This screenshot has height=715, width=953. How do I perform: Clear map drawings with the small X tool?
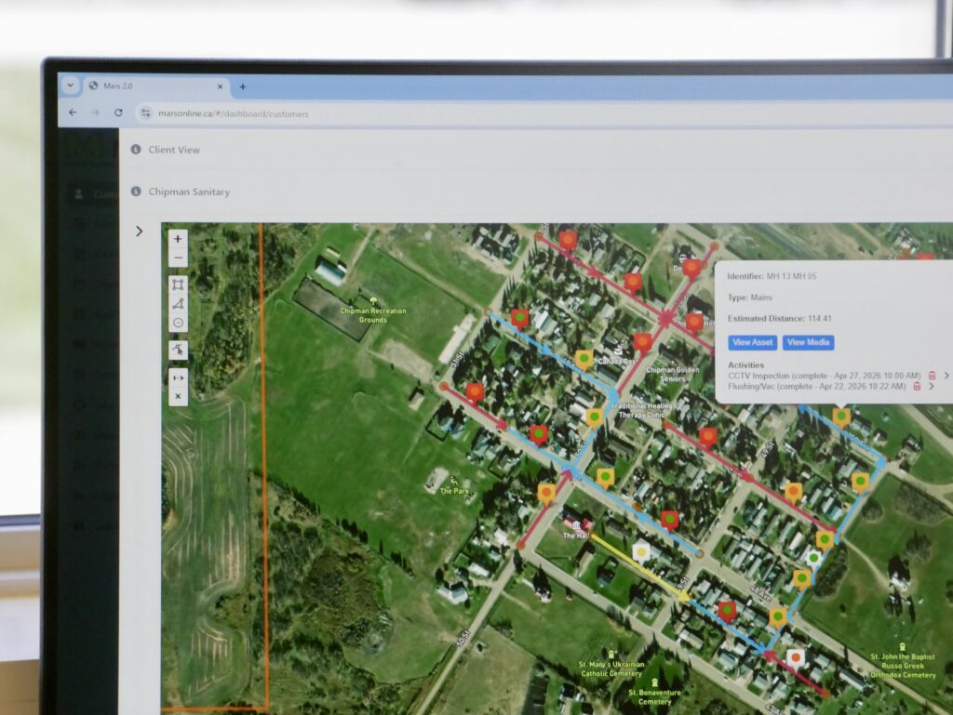pyautogui.click(x=178, y=396)
